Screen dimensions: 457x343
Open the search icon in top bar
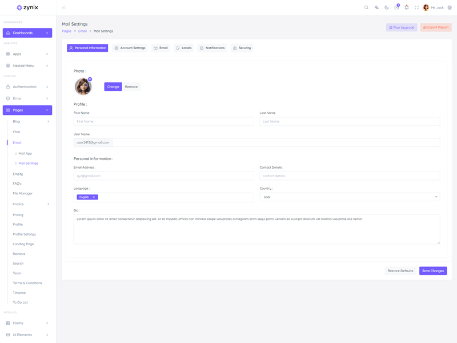pos(366,7)
